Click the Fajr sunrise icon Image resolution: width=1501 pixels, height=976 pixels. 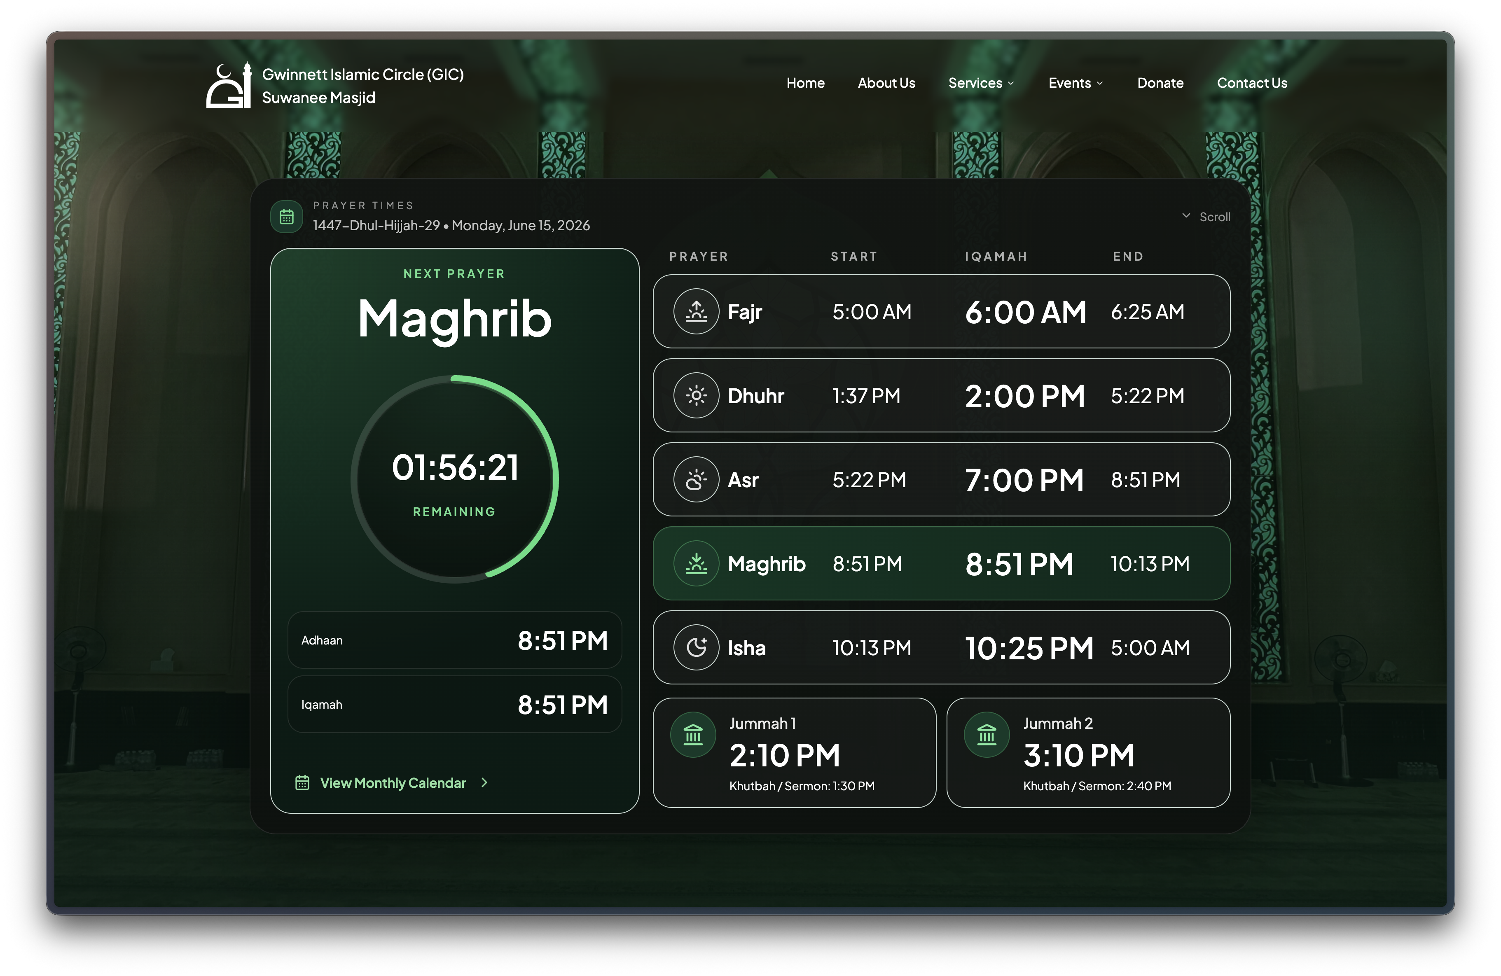696,311
